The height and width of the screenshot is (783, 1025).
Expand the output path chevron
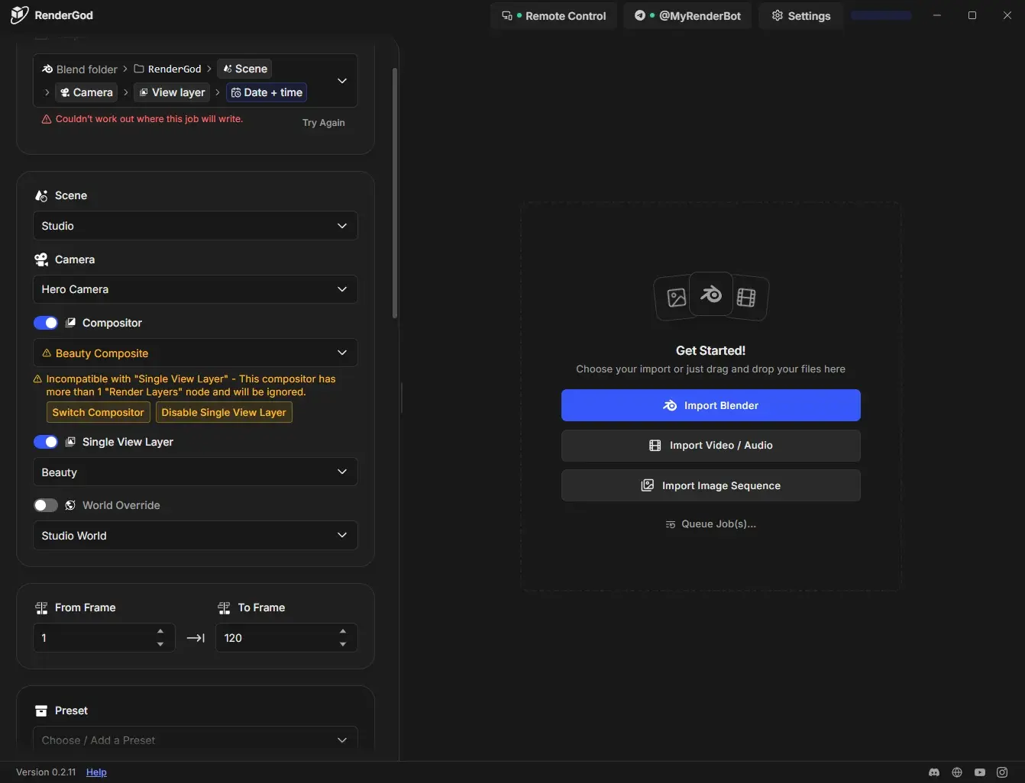coord(342,81)
